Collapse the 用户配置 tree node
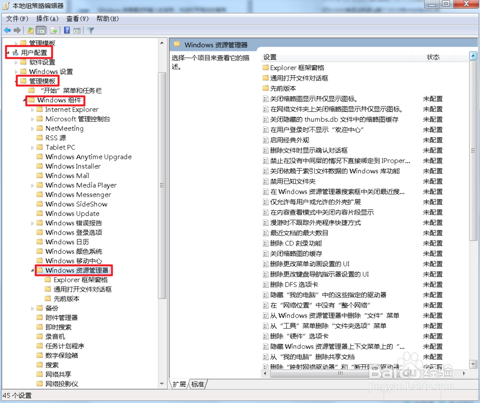 pyautogui.click(x=8, y=53)
